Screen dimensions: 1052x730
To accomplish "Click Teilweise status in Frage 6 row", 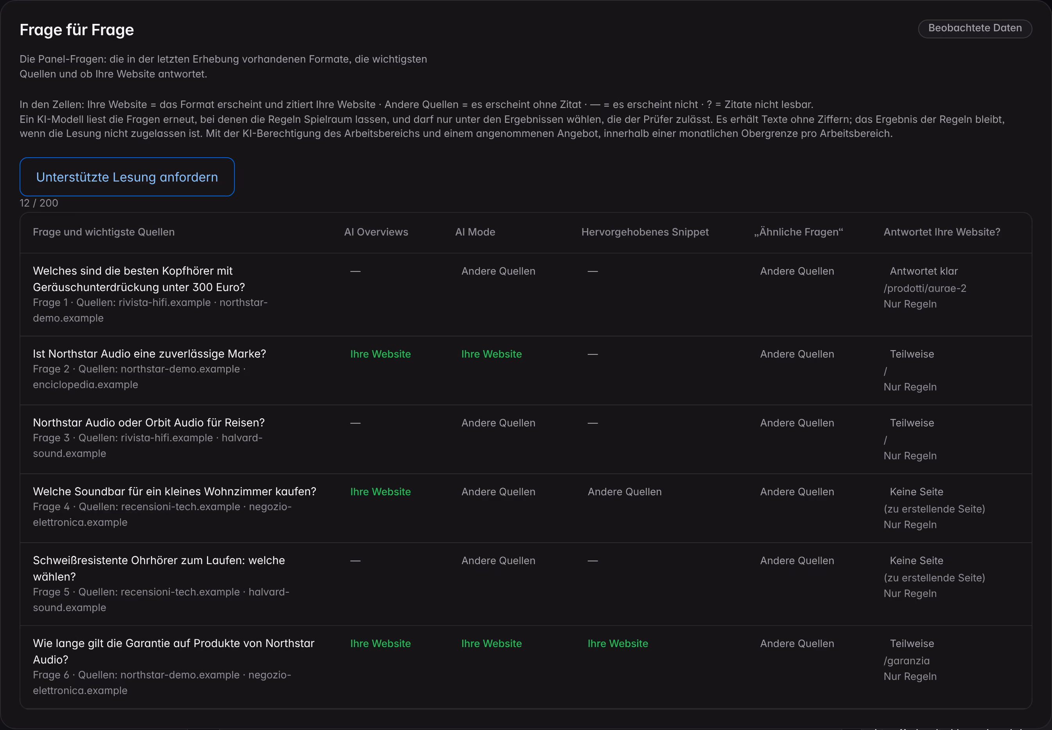I will pos(911,644).
